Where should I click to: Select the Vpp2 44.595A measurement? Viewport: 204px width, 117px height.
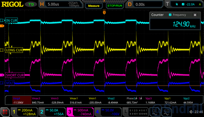click(x=188, y=100)
